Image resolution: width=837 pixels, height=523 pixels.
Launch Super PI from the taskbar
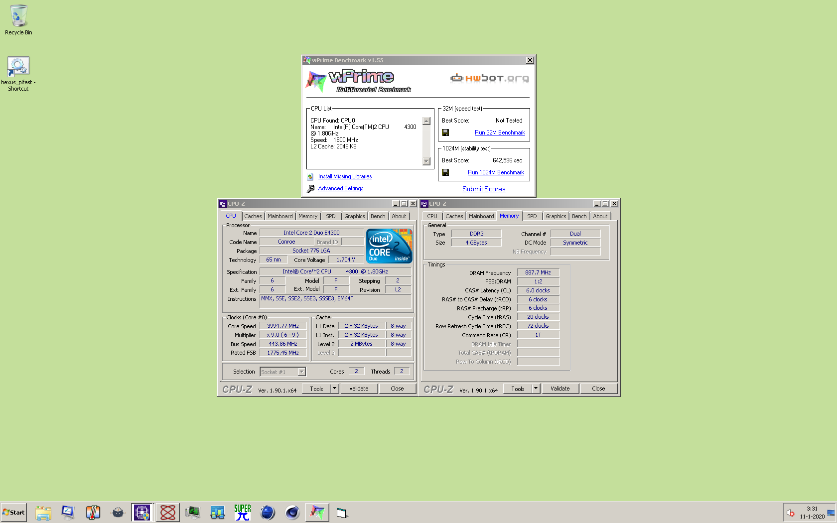[x=243, y=513]
